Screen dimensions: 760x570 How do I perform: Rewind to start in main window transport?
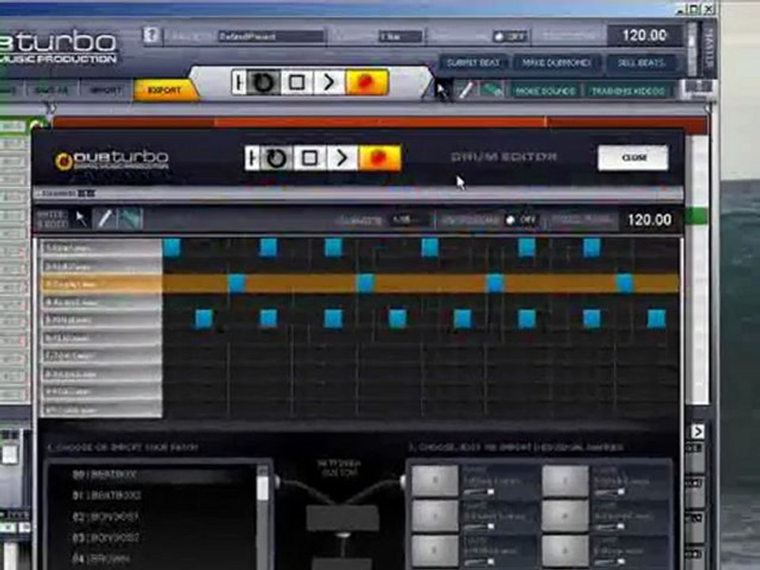point(238,82)
